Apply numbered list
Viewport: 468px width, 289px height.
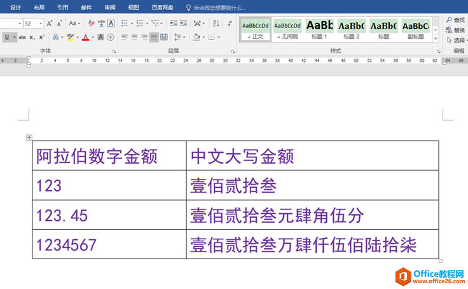pos(140,24)
